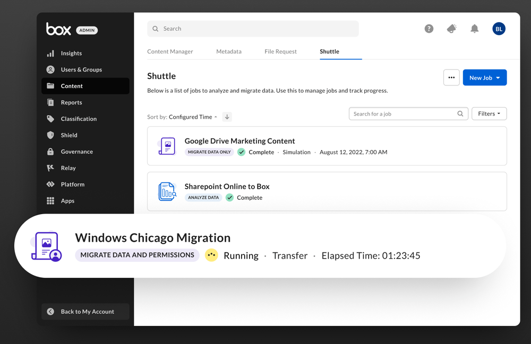Click the Content folder icon
Viewport: 531px width, 344px height.
(50, 86)
